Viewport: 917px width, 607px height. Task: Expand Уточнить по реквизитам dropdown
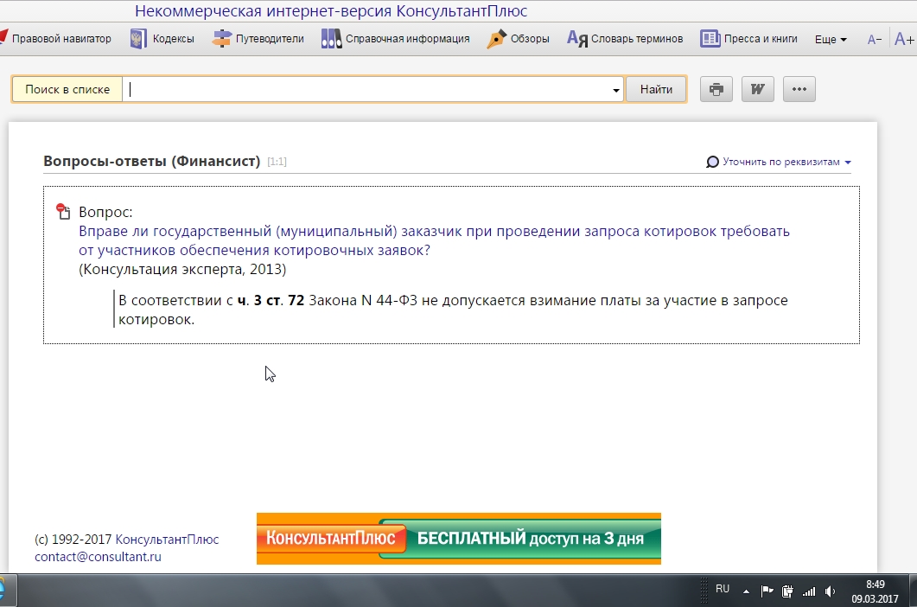pos(779,162)
